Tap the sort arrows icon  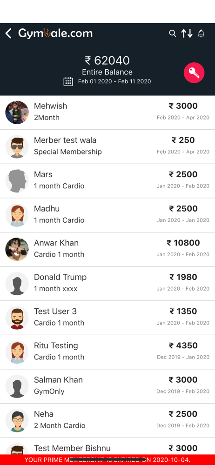(x=187, y=33)
